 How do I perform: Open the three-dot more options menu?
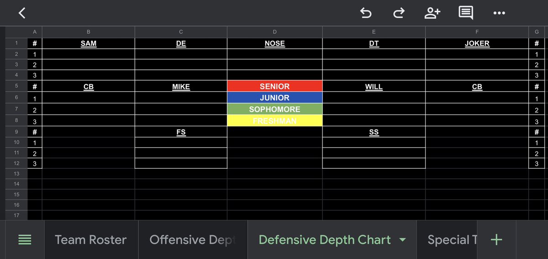pos(499,13)
